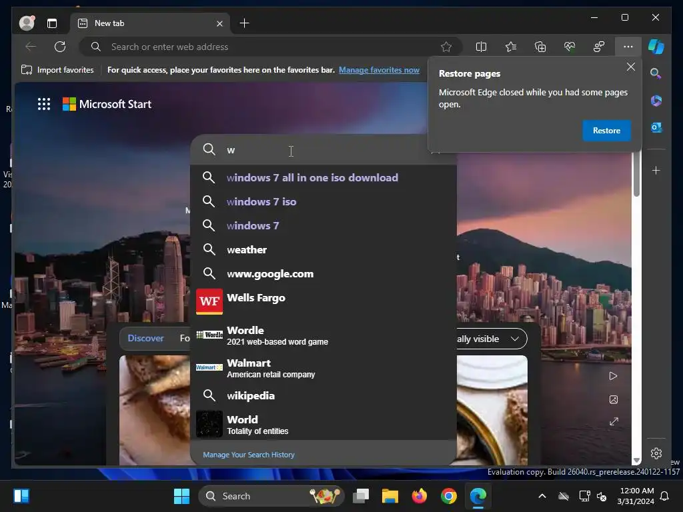Open the Microsoft Start apps grid
Image resolution: width=683 pixels, height=512 pixels.
(44, 104)
